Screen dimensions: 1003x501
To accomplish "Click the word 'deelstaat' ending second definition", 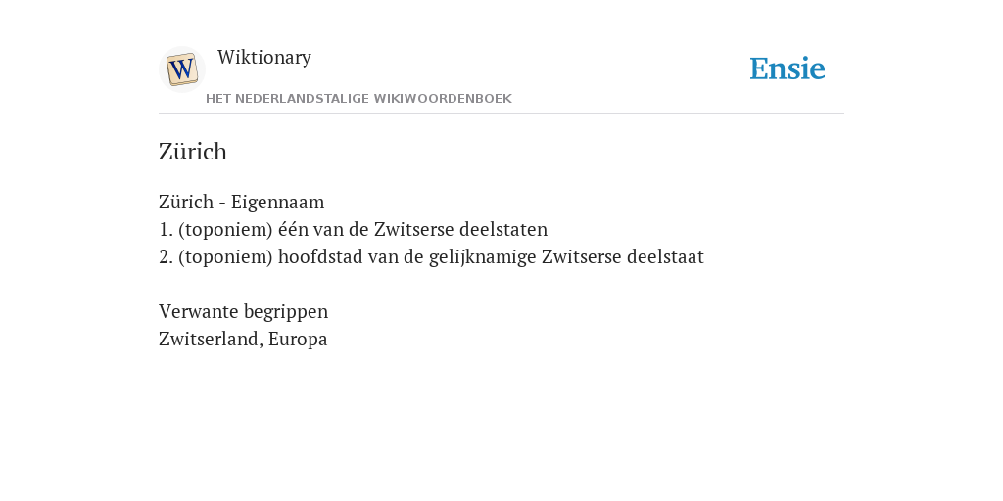I will click(x=665, y=257).
